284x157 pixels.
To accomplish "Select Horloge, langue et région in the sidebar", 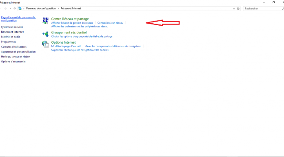I will click(x=16, y=57).
